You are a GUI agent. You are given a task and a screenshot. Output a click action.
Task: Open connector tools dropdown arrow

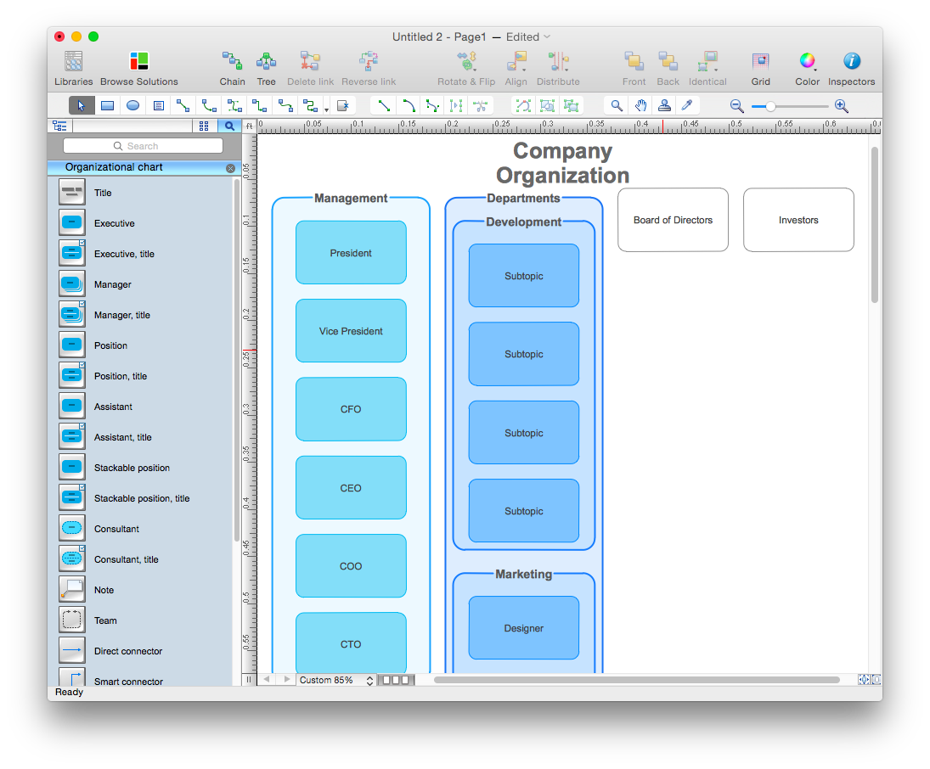coord(327,109)
